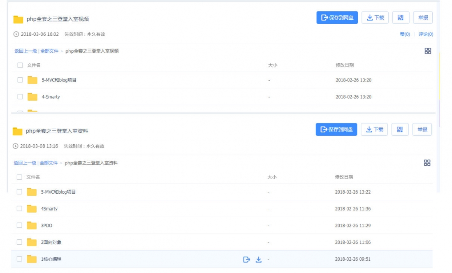Click 返回上一级 link in top breadcrumb
This screenshot has width=452, height=273.
pyautogui.click(x=25, y=51)
